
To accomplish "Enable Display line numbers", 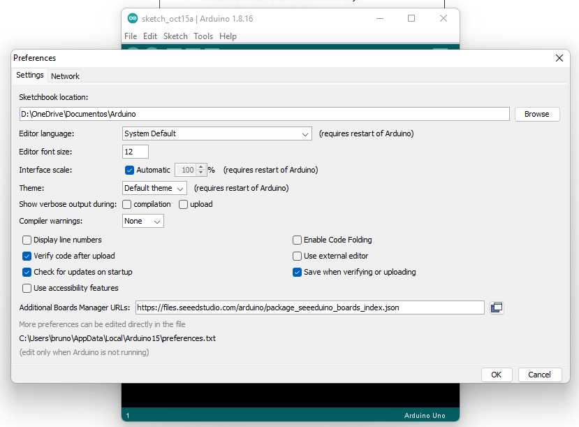I will point(27,240).
